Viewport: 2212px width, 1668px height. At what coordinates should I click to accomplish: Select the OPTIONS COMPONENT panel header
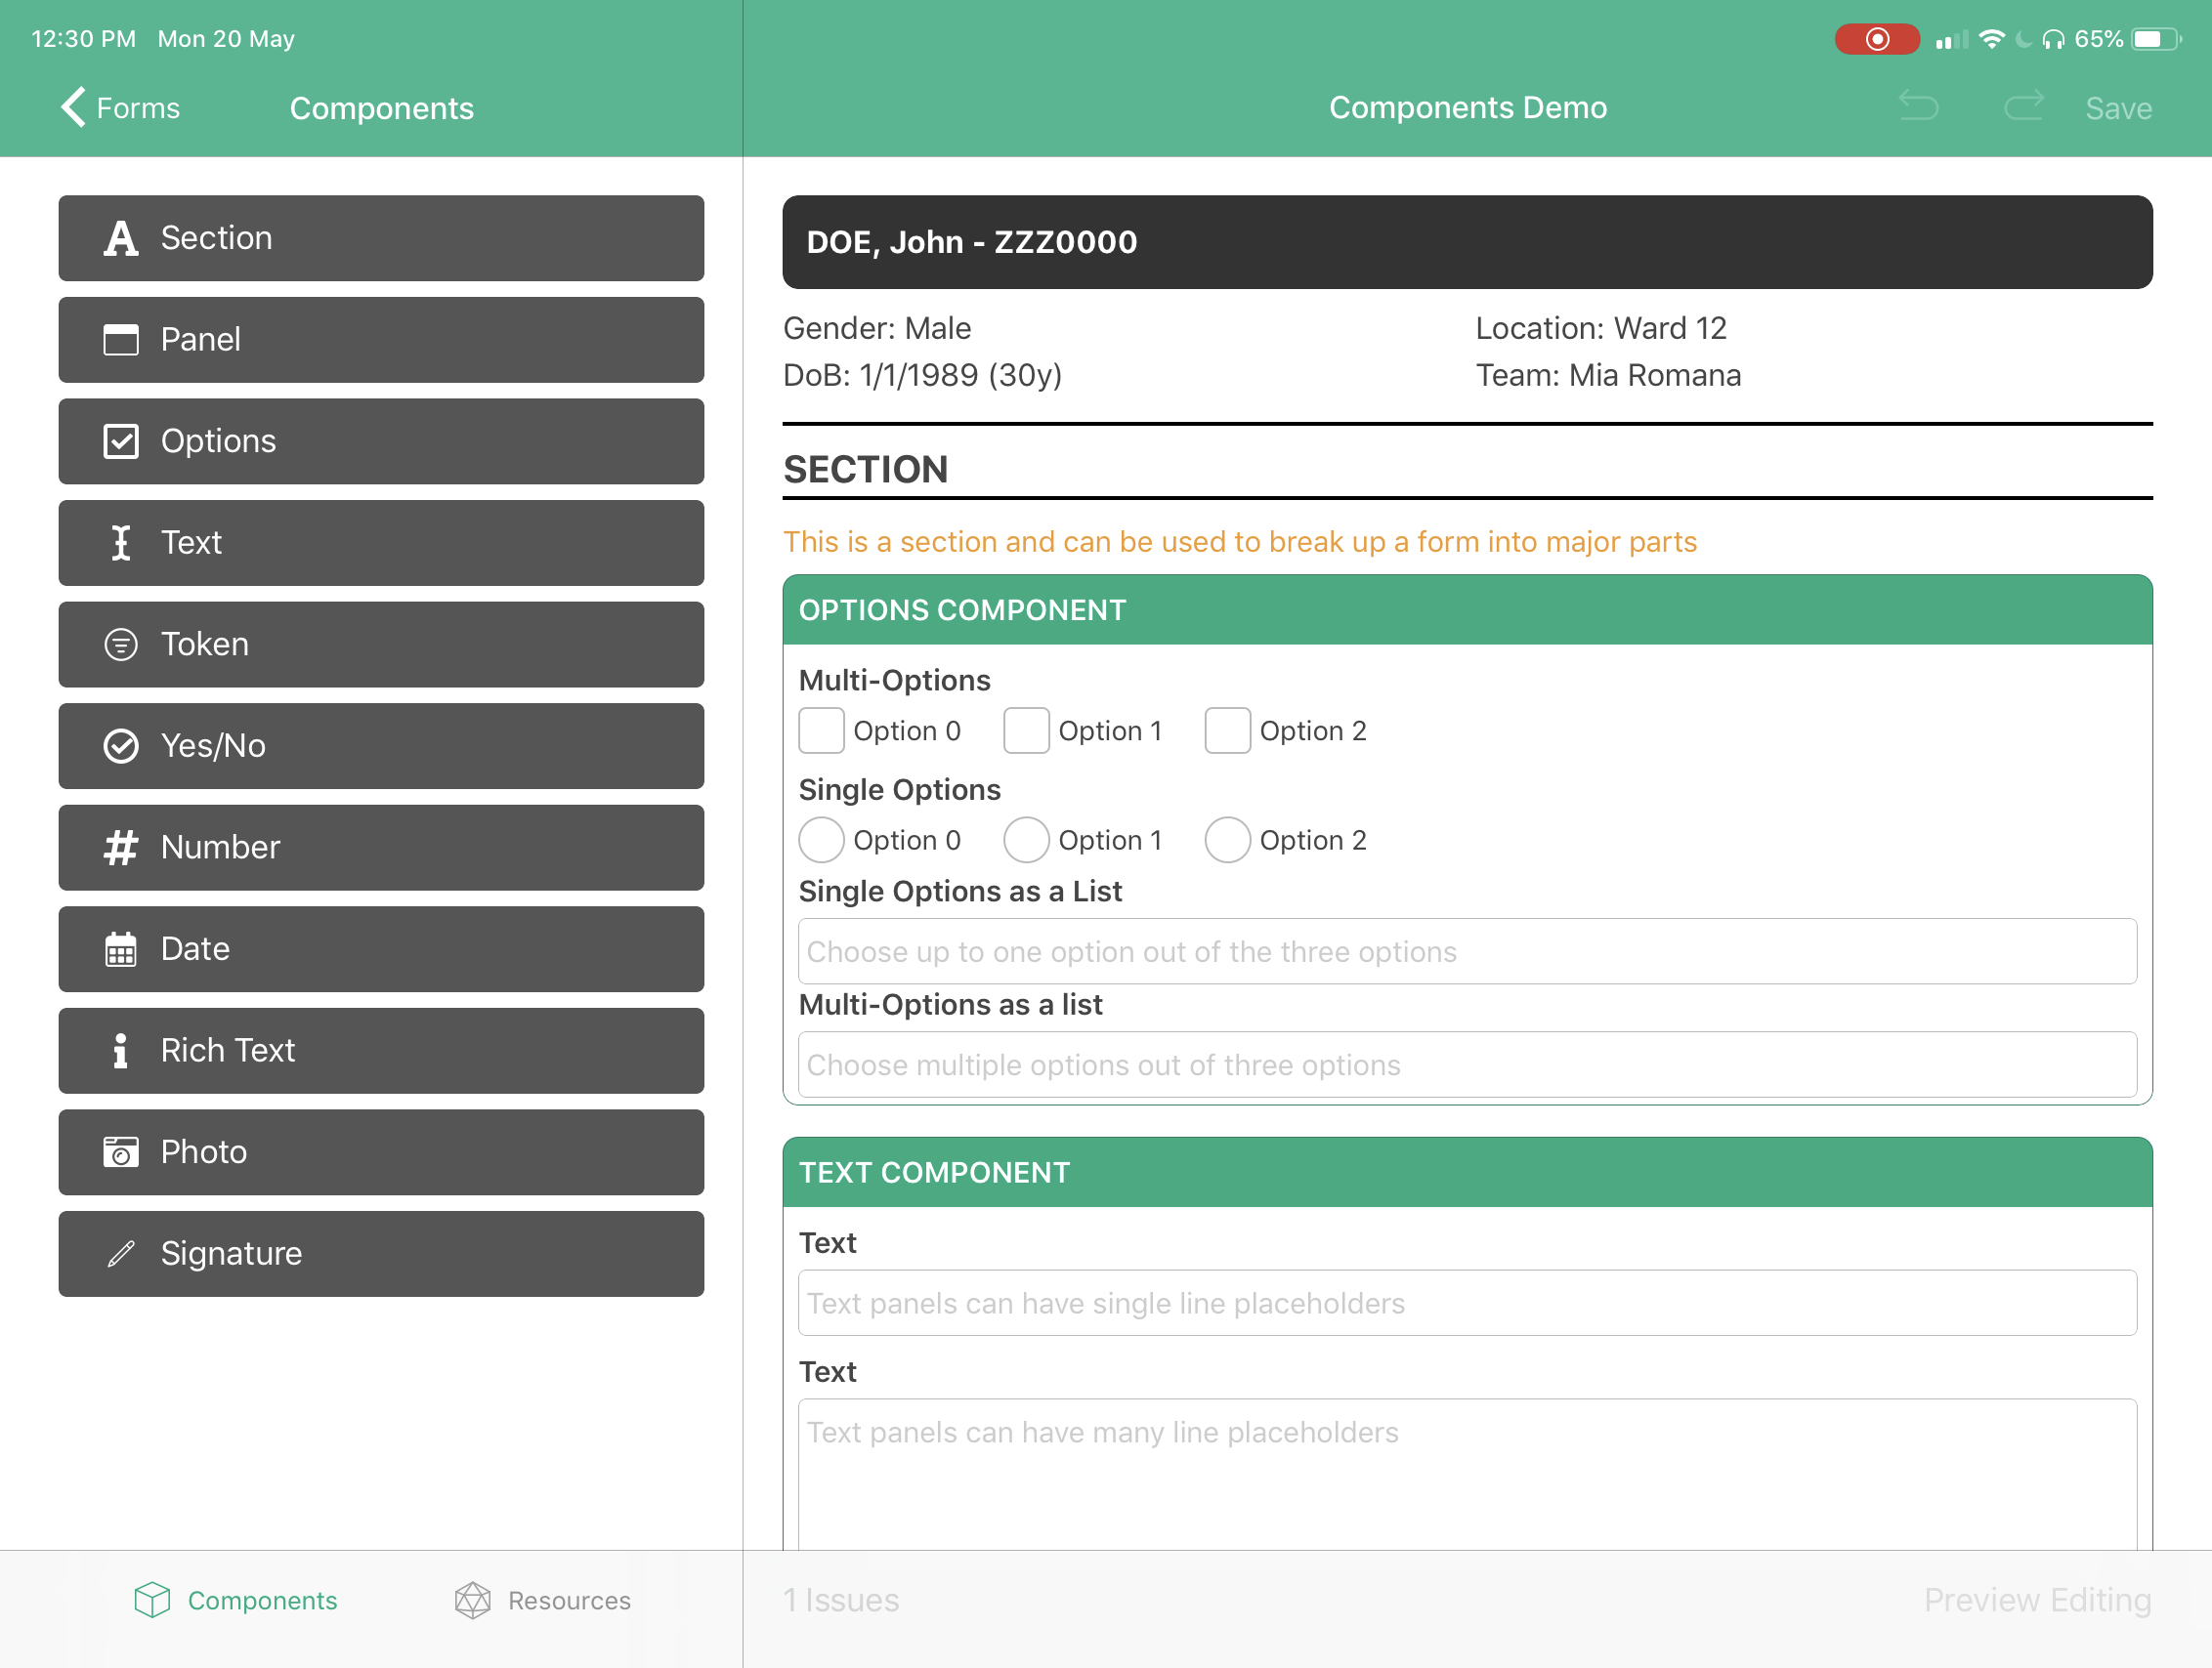(x=1467, y=609)
